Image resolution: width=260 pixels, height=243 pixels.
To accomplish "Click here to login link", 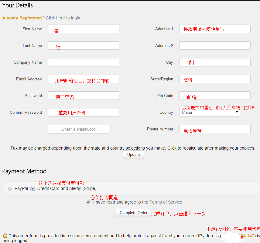I will [63, 18].
